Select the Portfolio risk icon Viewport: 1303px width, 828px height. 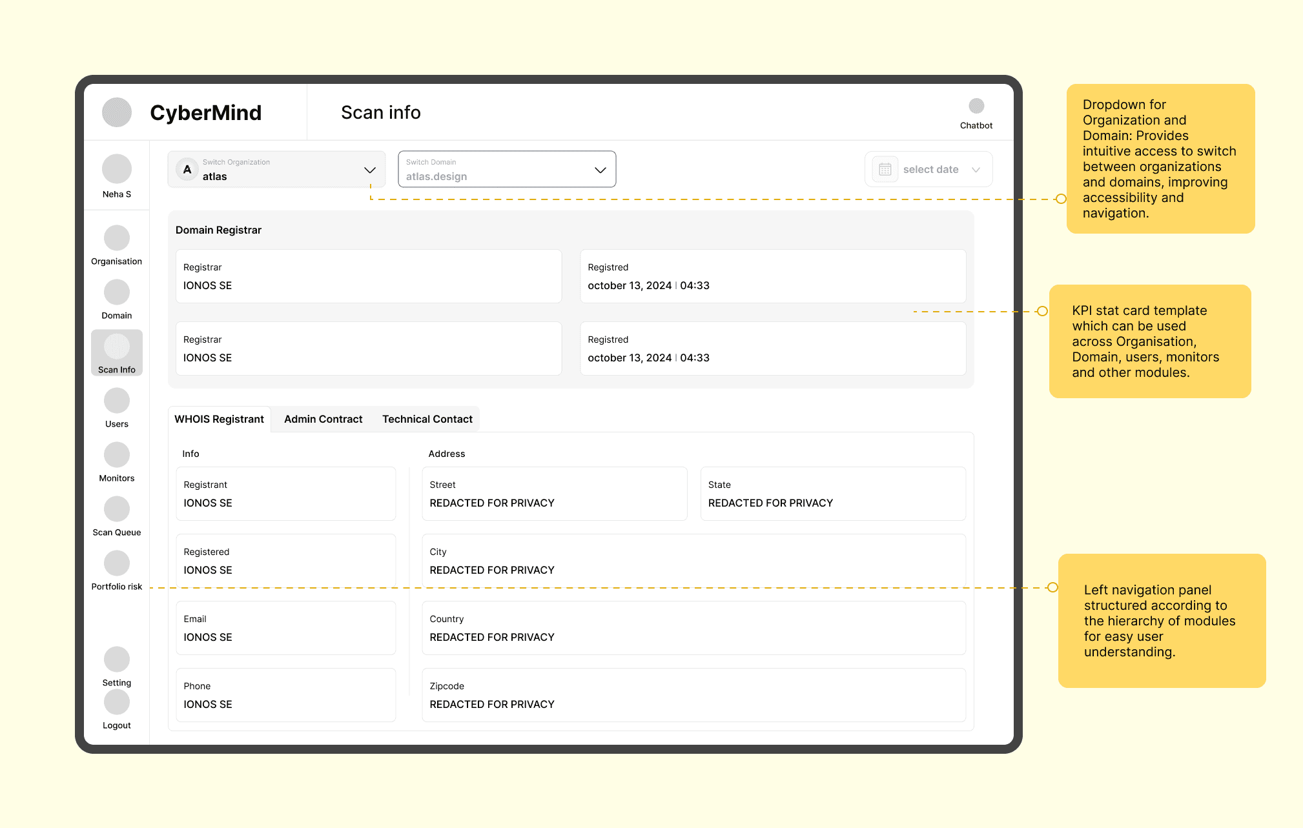tap(117, 563)
